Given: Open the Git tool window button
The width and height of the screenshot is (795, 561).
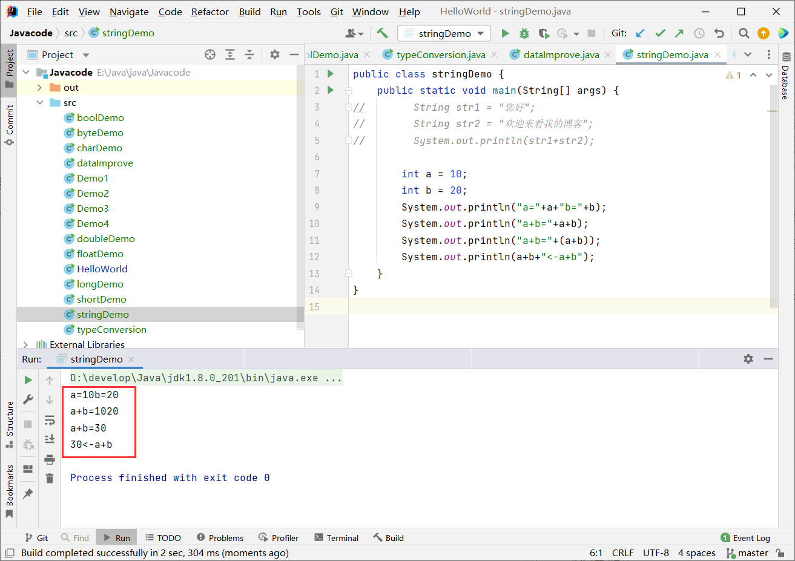Looking at the screenshot, I should click(x=36, y=537).
